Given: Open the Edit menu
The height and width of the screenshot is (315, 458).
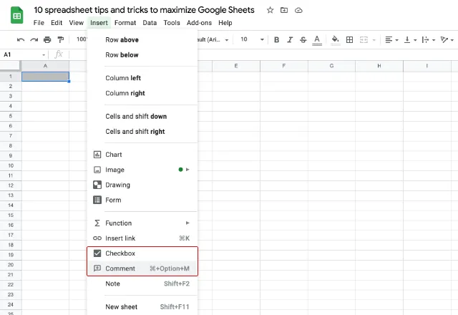Looking at the screenshot, I should (57, 23).
